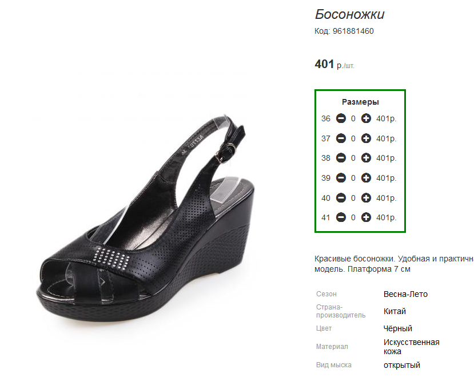
Task: Select the size 36 quantity value
Action: pyautogui.click(x=353, y=118)
